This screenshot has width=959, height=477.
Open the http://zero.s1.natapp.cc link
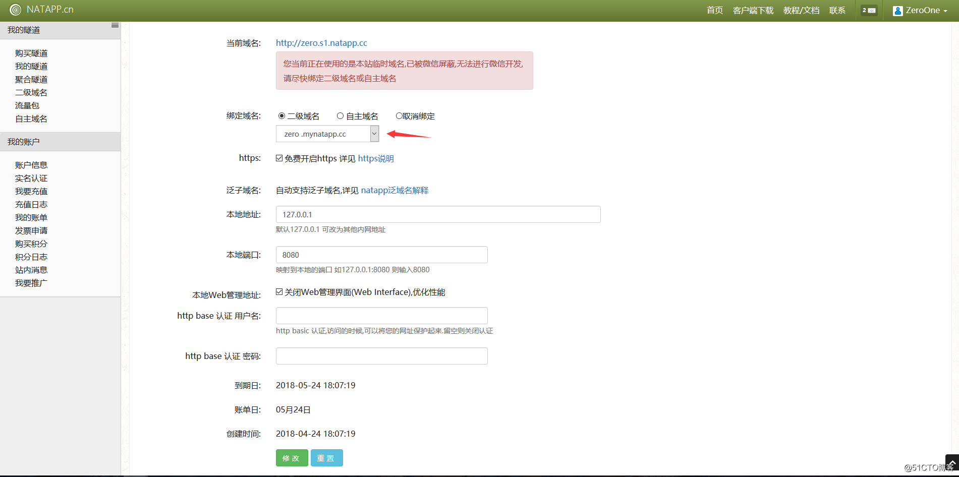(321, 43)
